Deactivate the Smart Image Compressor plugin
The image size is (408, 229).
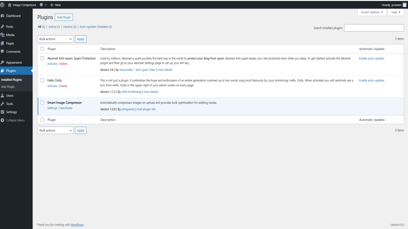[x=66, y=108]
